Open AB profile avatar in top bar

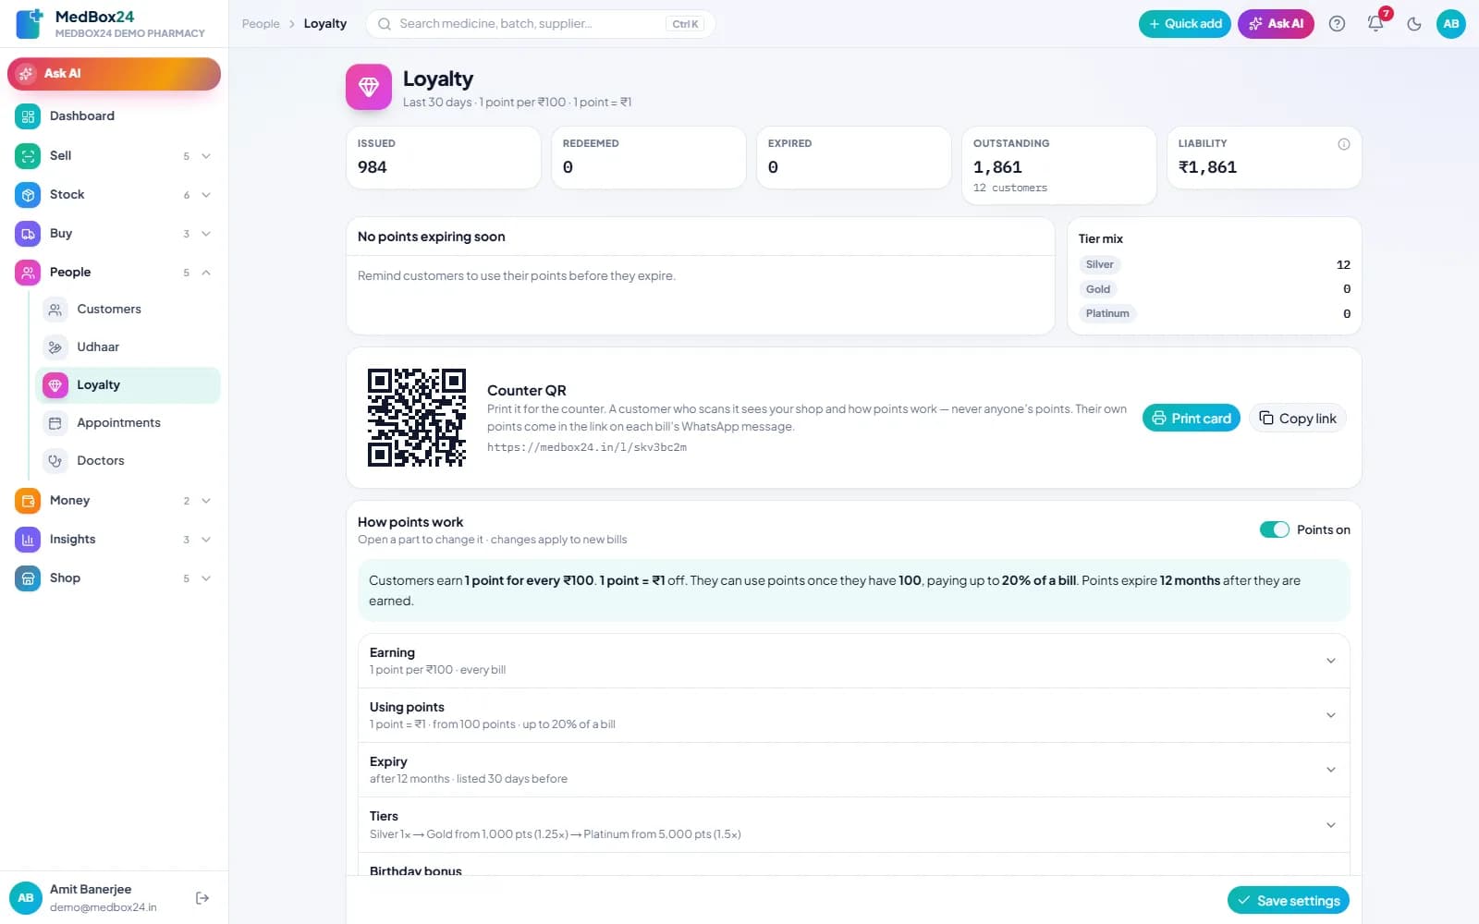[1451, 24]
